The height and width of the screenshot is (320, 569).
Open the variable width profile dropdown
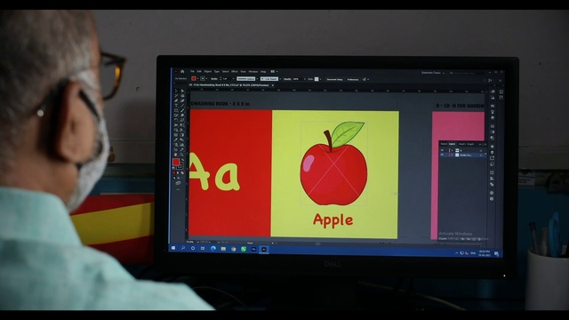coord(257,79)
